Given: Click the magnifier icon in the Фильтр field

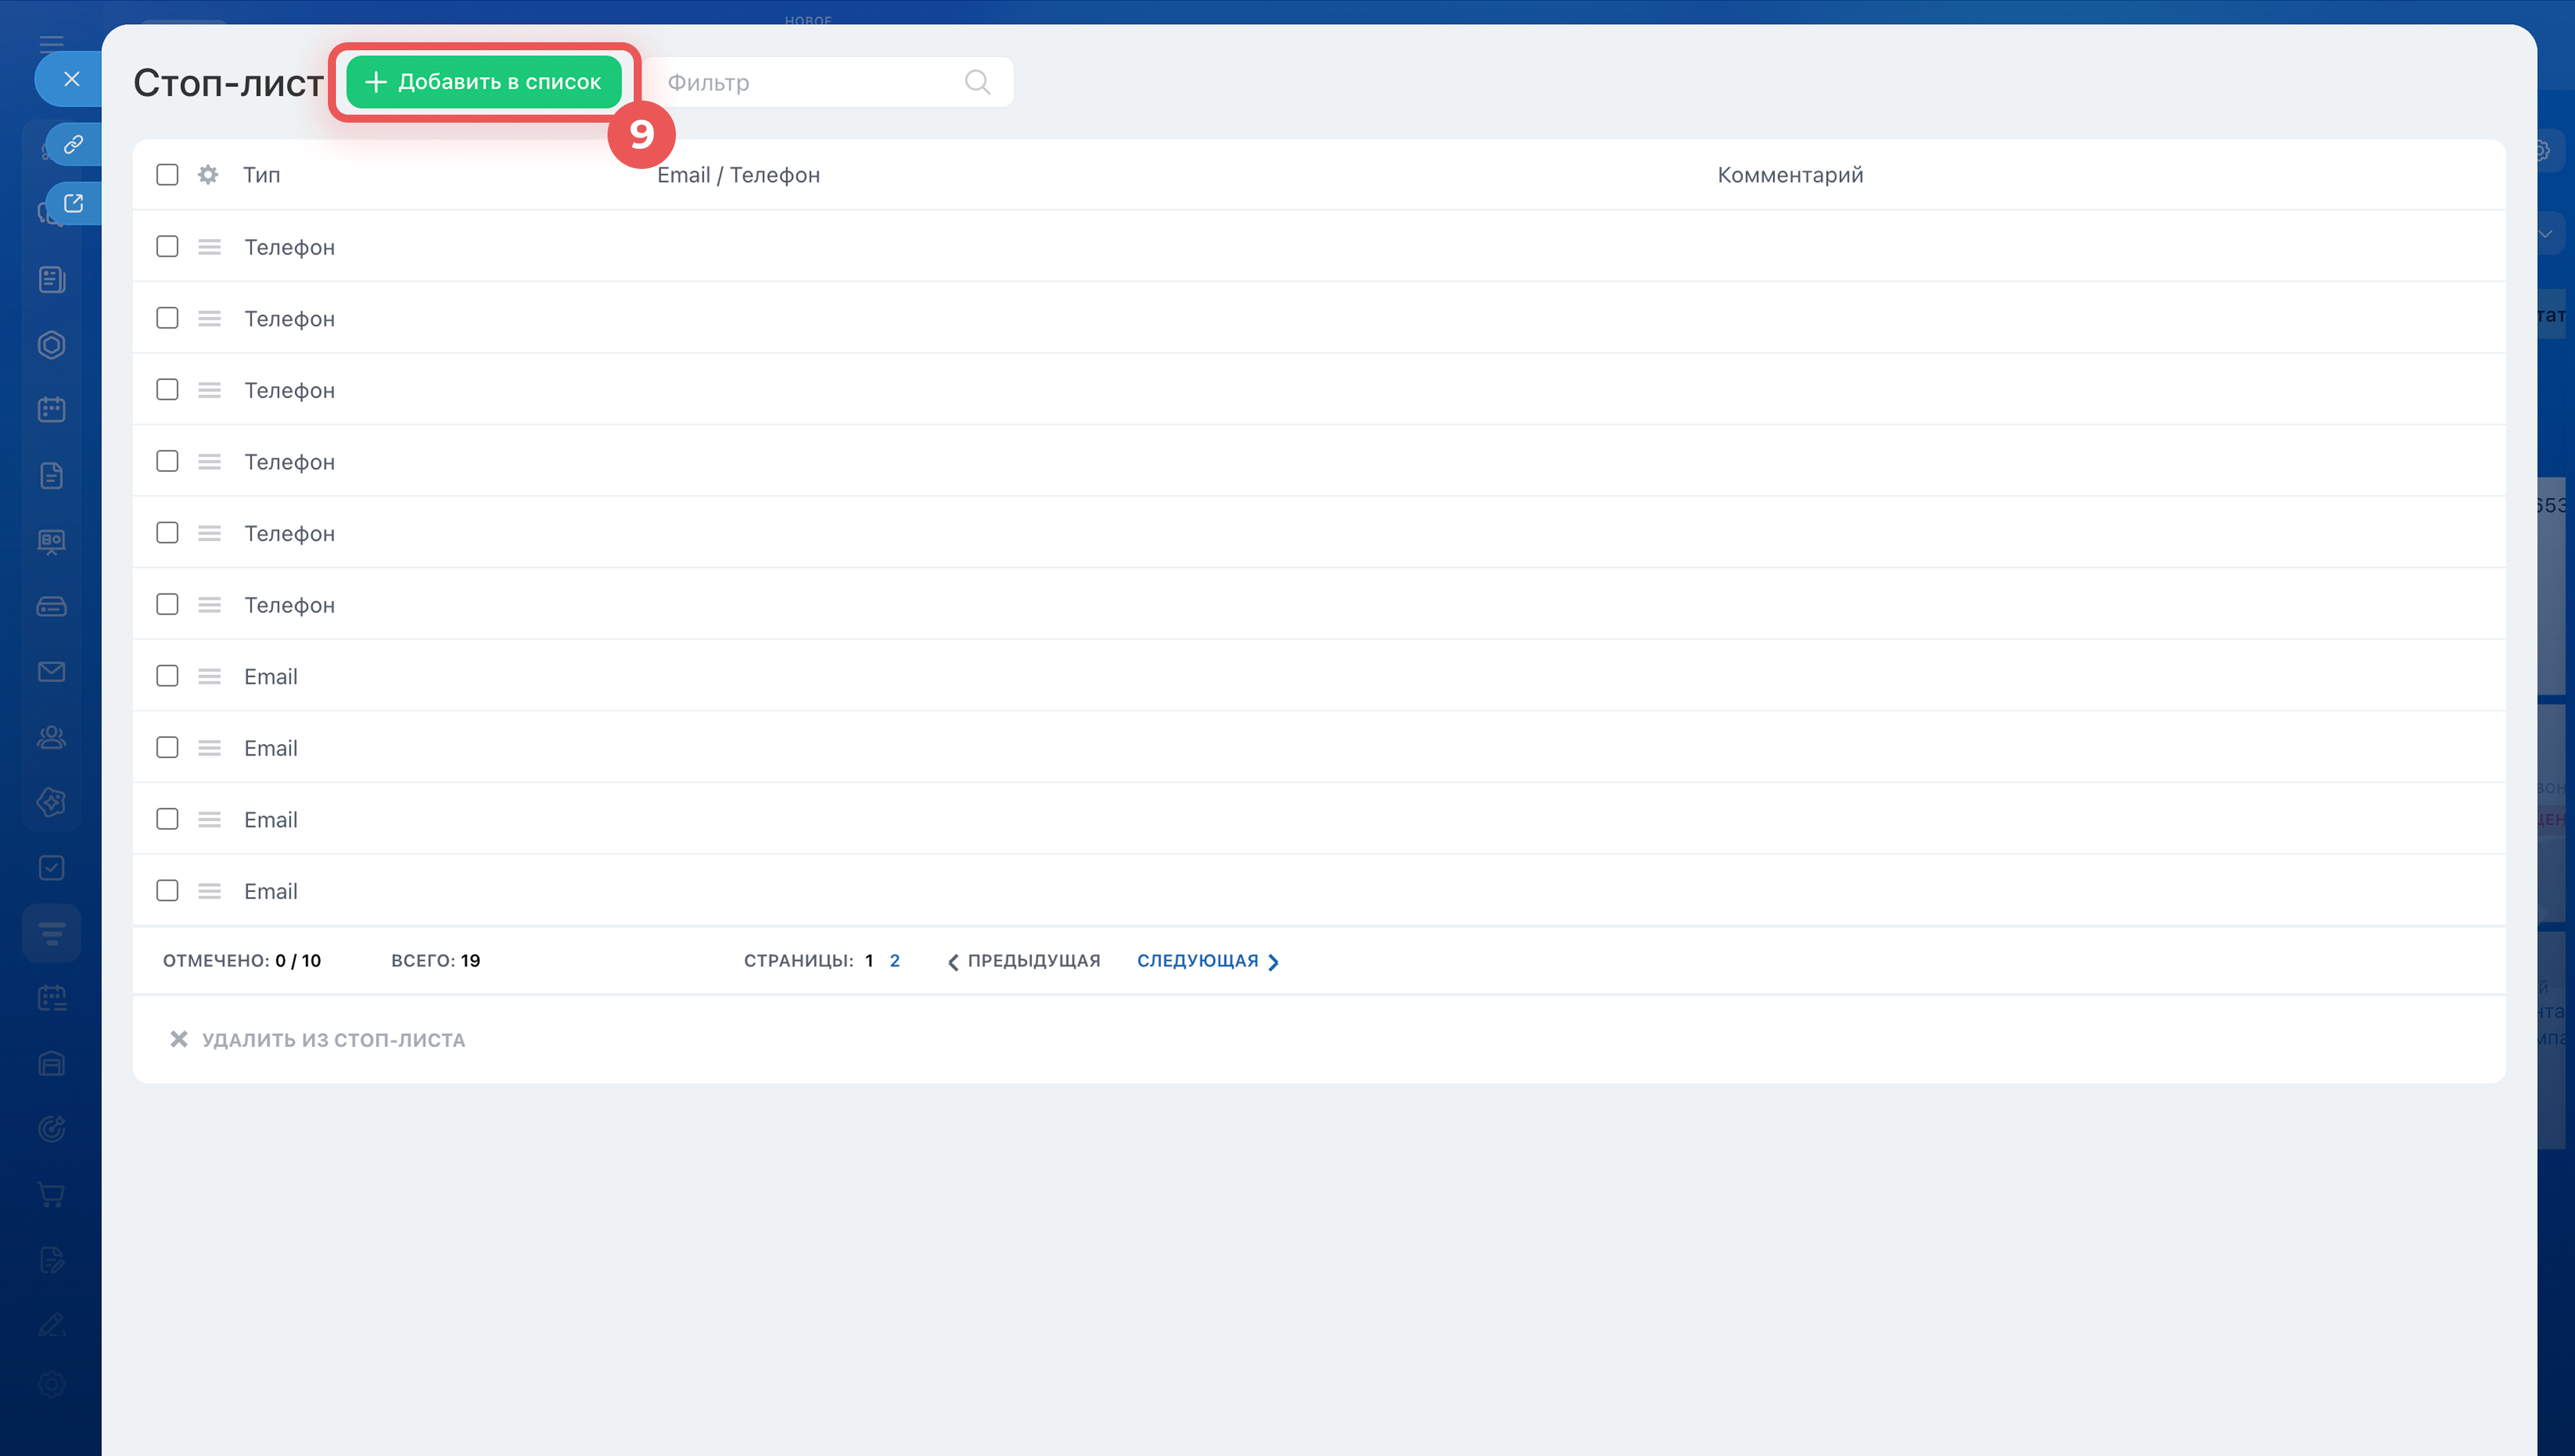Looking at the screenshot, I should coord(977,82).
